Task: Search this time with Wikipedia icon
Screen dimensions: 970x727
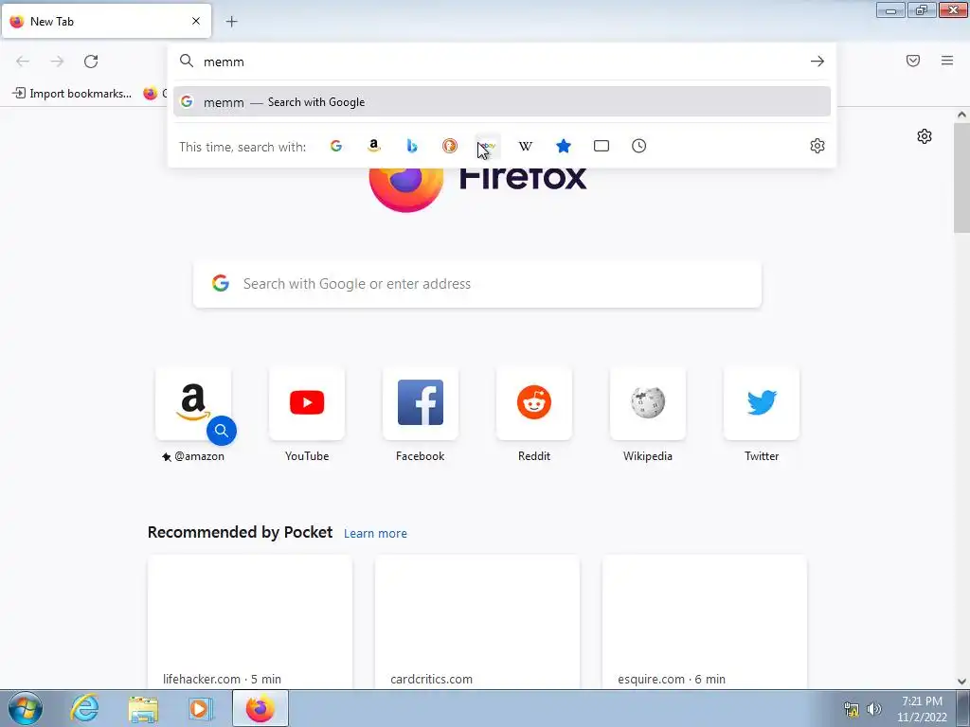Action: click(525, 146)
